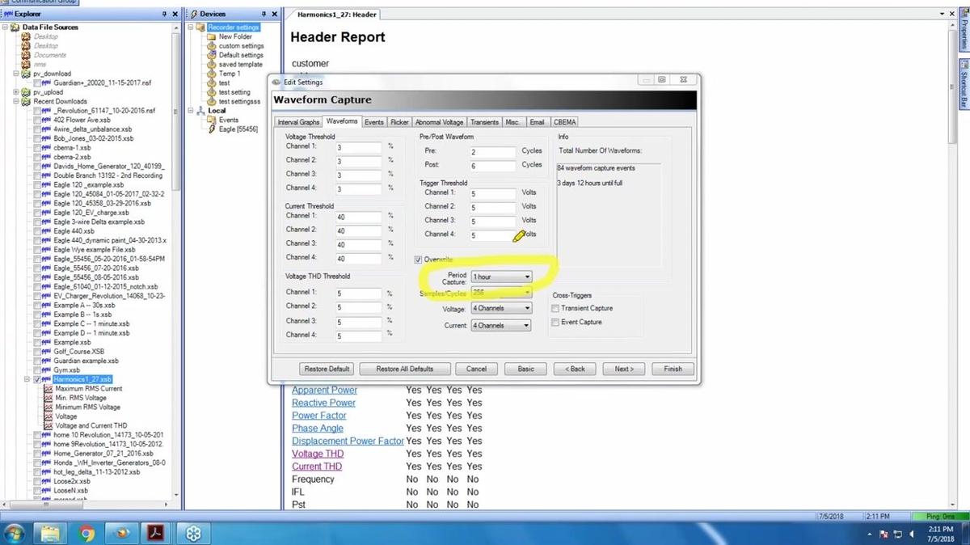Enable Event Capture cross-trigger
970x545 pixels.
pyautogui.click(x=555, y=322)
